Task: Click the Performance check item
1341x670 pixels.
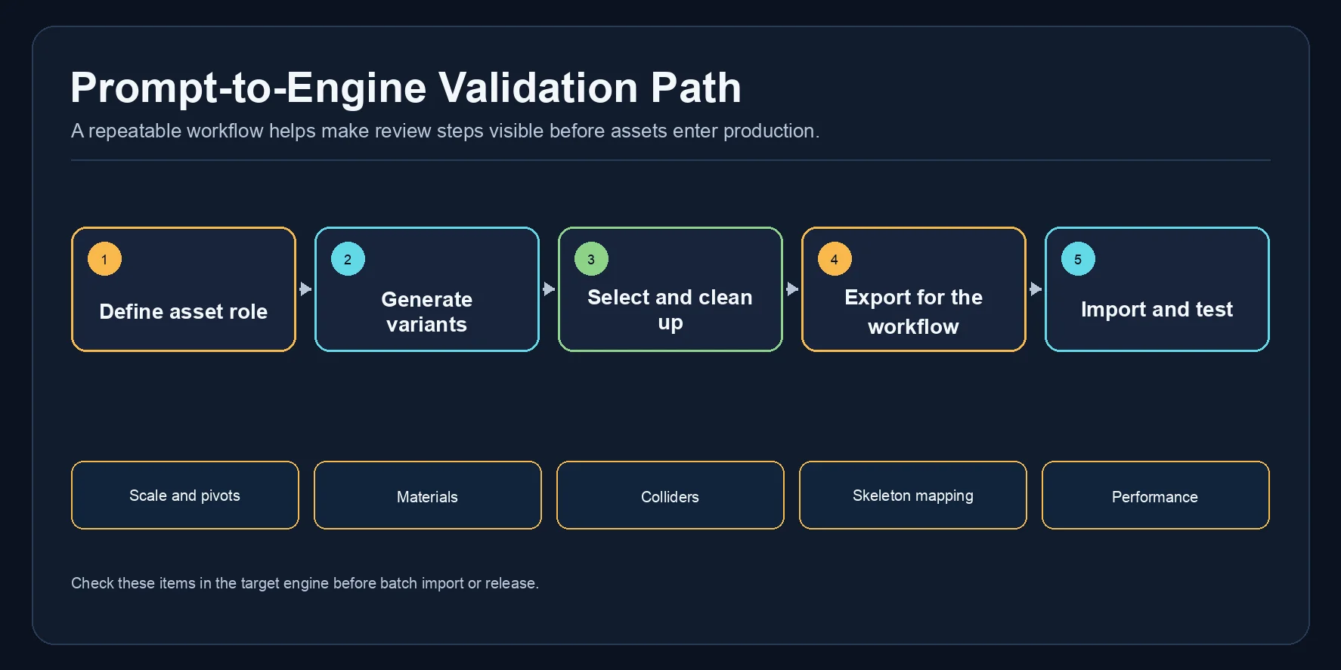Action: coord(1156,496)
